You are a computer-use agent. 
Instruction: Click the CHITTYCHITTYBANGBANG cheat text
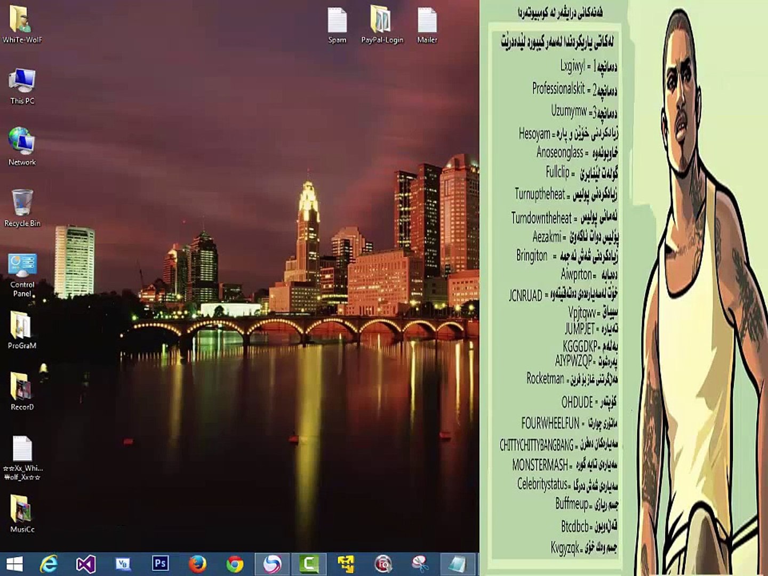(537, 445)
